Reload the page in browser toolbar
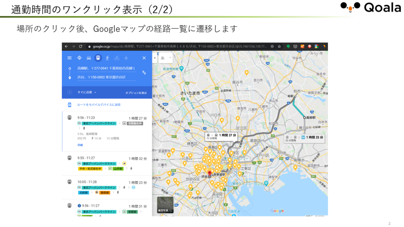 click(80, 46)
